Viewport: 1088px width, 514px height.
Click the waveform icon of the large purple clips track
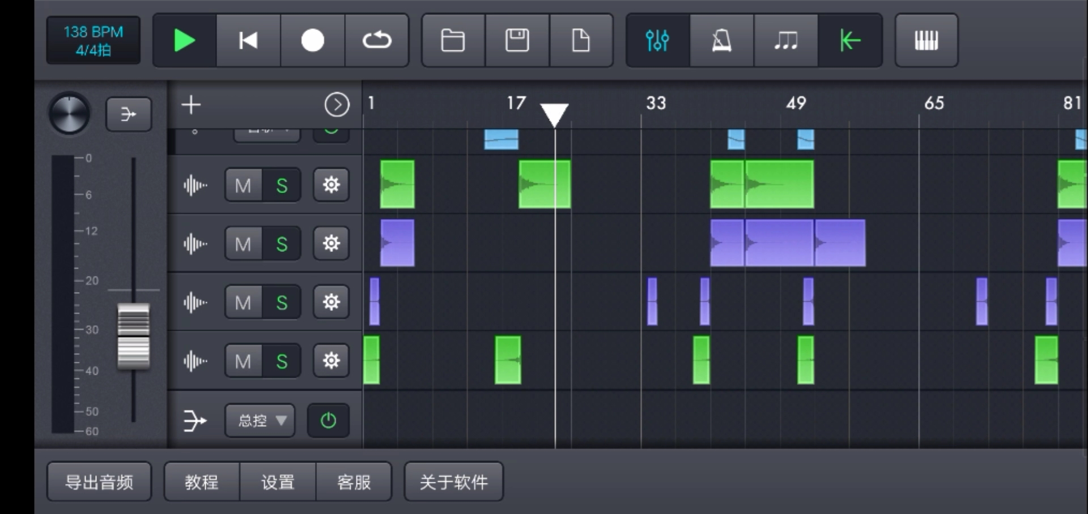[x=195, y=244]
